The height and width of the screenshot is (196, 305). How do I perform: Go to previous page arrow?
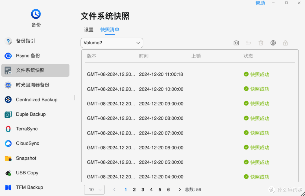pos(114,190)
